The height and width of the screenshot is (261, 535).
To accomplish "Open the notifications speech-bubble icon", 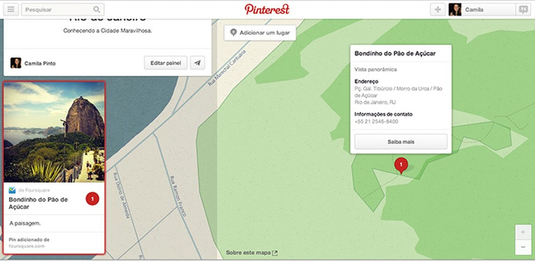I will point(524,10).
